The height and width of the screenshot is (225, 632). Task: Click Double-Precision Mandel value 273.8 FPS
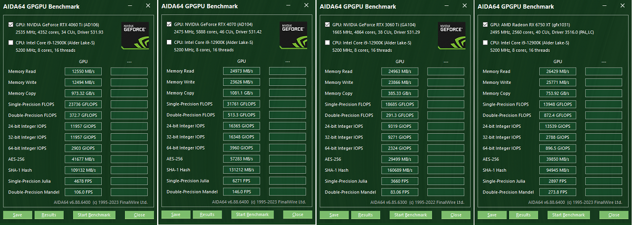coord(557,192)
